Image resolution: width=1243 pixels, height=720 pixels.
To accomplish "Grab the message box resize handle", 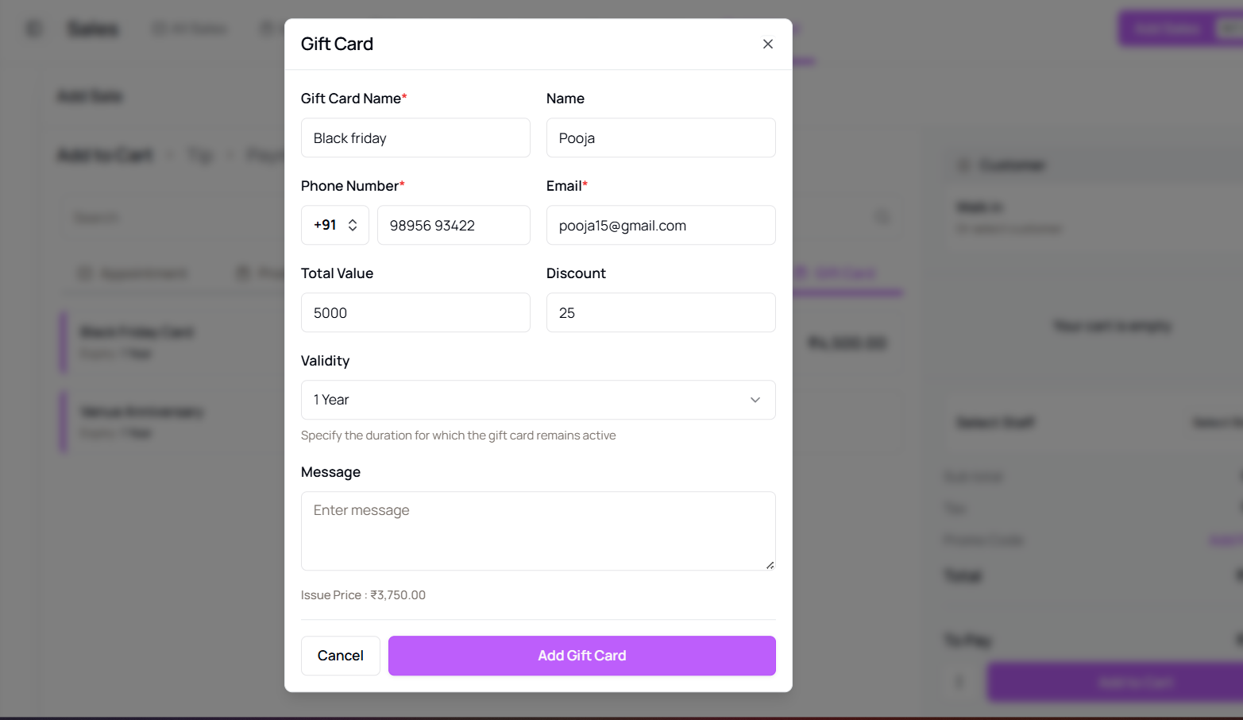I will point(770,565).
